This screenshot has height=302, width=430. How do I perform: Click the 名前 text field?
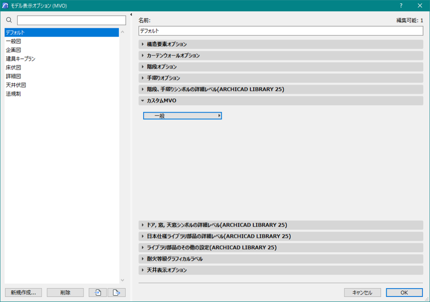pos(281,31)
